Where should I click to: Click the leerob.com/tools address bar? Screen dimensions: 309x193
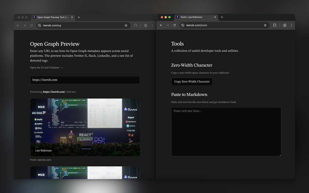[224, 25]
